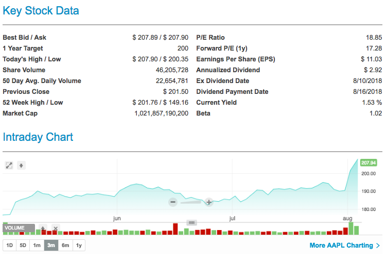
Task: Click the $ 11.03 EPS value
Action: coord(372,59)
